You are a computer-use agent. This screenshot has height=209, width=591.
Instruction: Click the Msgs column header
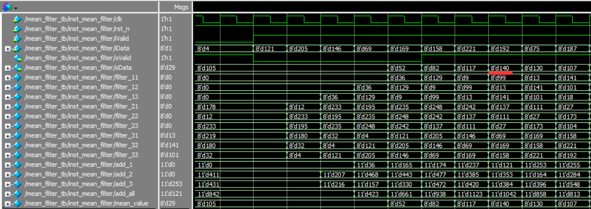(181, 7)
